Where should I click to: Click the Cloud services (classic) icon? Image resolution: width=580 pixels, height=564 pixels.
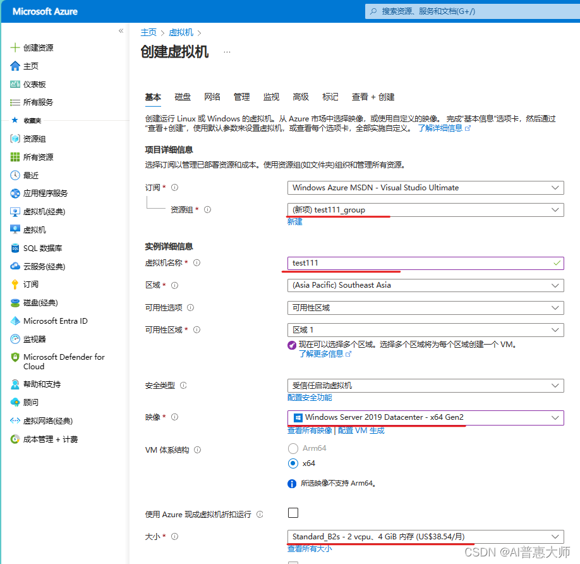tap(15, 266)
